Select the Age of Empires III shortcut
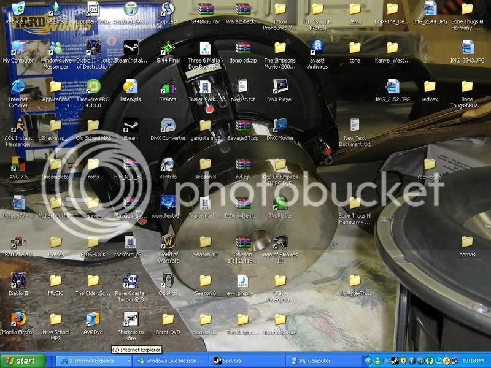 click(280, 242)
